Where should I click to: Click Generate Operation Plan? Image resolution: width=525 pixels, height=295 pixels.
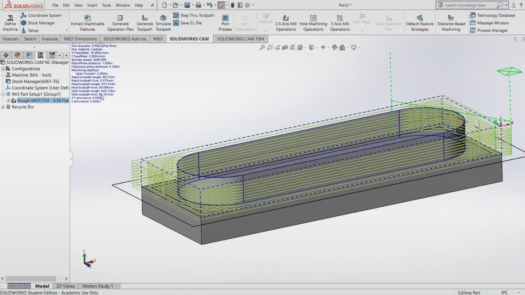coord(120,23)
